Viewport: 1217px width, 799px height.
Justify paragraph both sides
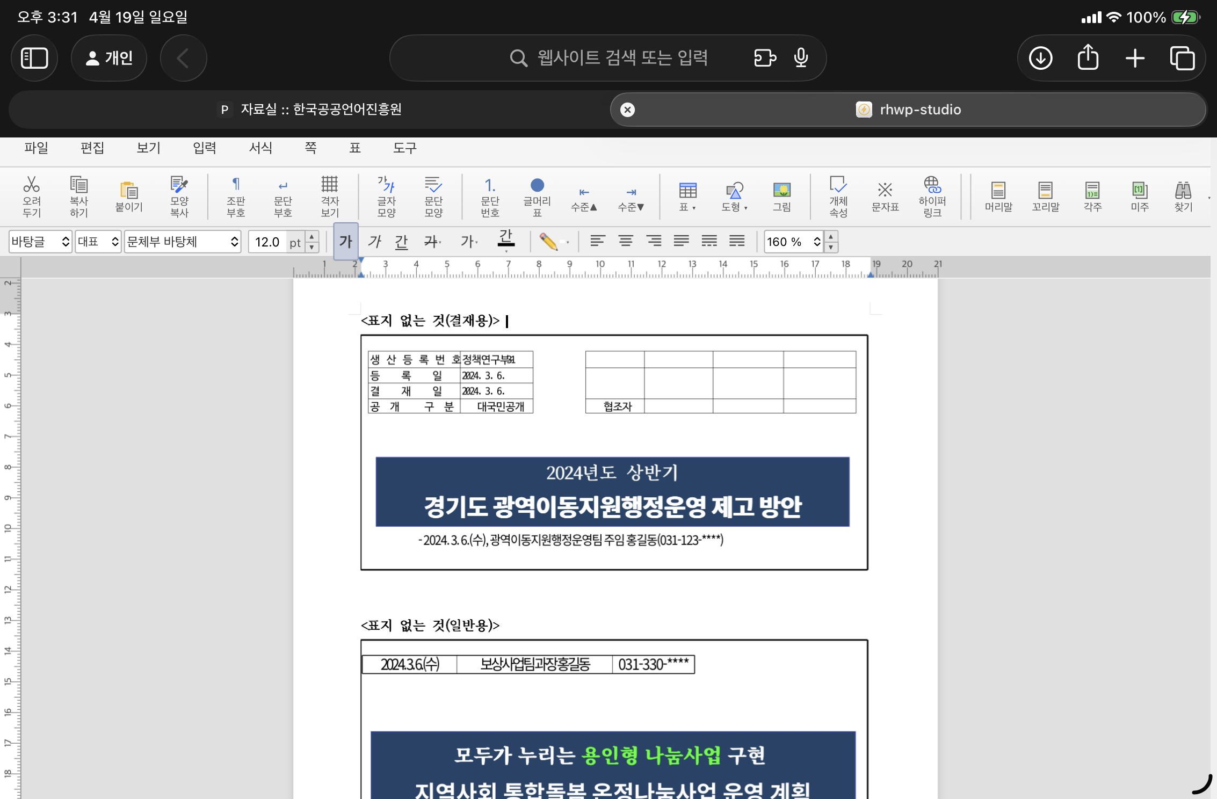pyautogui.click(x=681, y=241)
